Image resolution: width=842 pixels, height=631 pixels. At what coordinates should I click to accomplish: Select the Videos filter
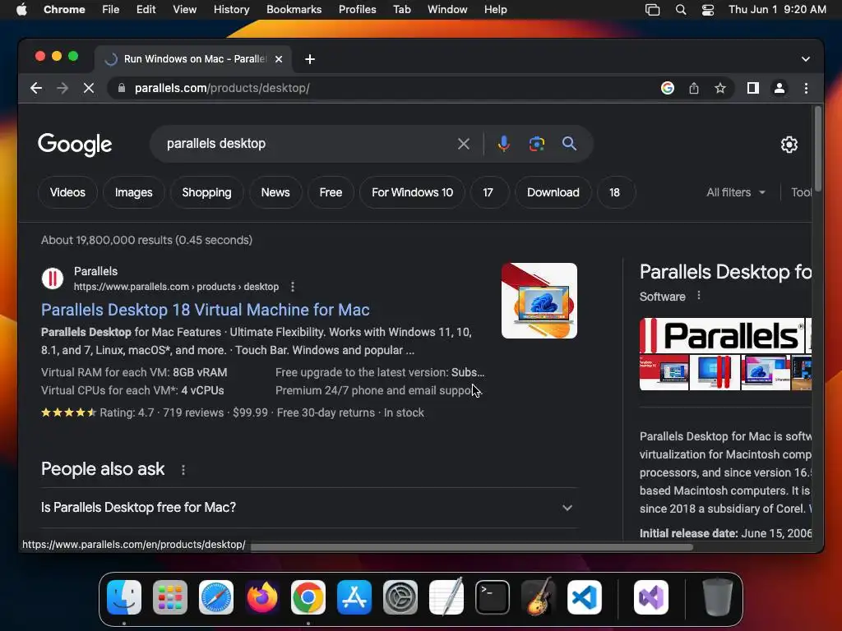tap(67, 192)
